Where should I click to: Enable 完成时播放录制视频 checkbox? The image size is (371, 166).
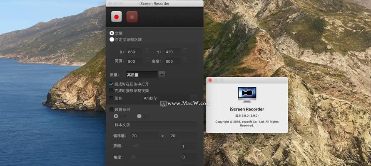tap(111, 90)
